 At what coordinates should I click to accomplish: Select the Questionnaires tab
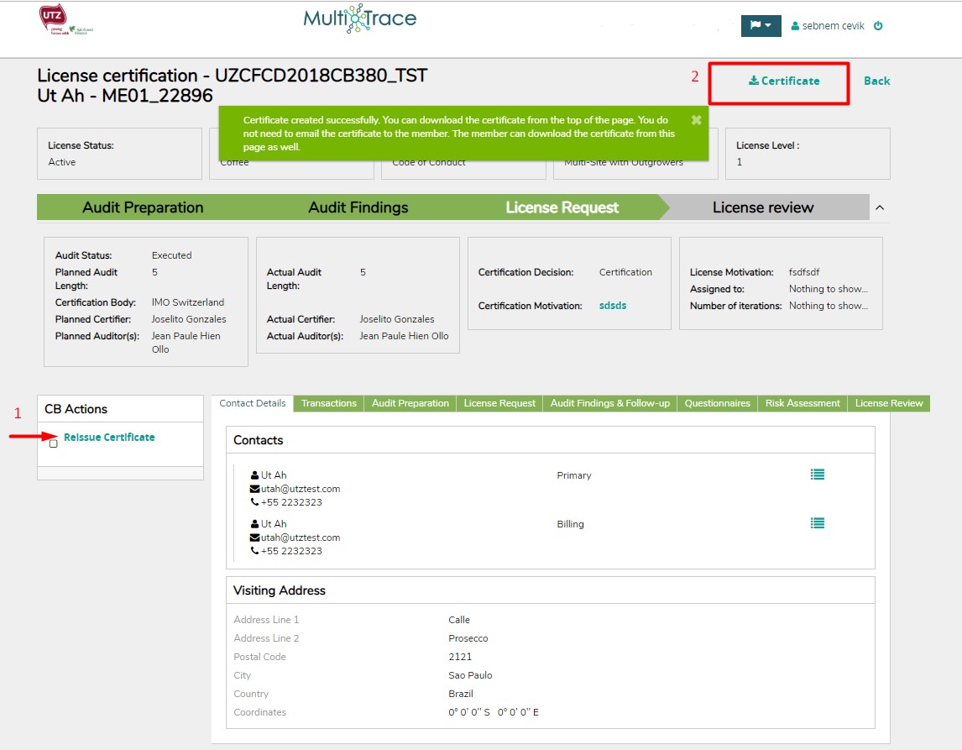click(x=717, y=403)
